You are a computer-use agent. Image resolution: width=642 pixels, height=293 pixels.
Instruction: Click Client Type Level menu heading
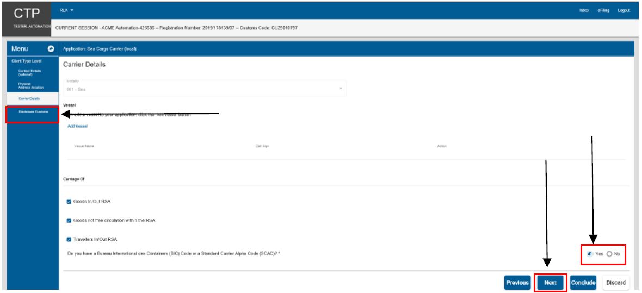26,61
